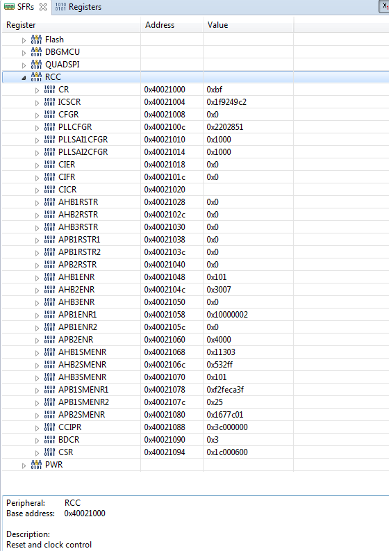Click the QUADSPI peripheral icon
The height and width of the screenshot is (551, 389).
36,65
